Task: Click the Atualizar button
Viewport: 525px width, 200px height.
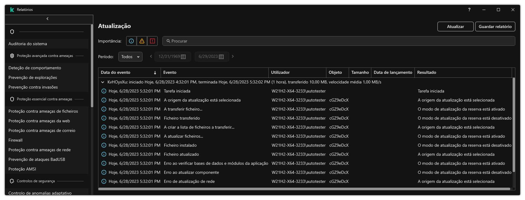Action: point(455,27)
